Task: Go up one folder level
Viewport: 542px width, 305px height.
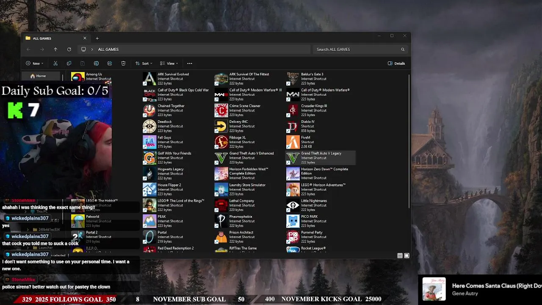Action: coord(55,50)
